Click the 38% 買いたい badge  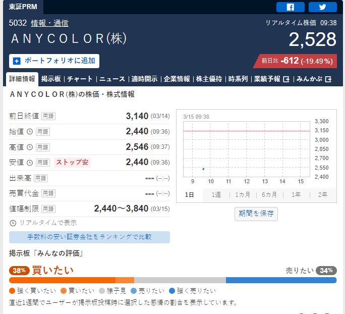tap(19, 271)
